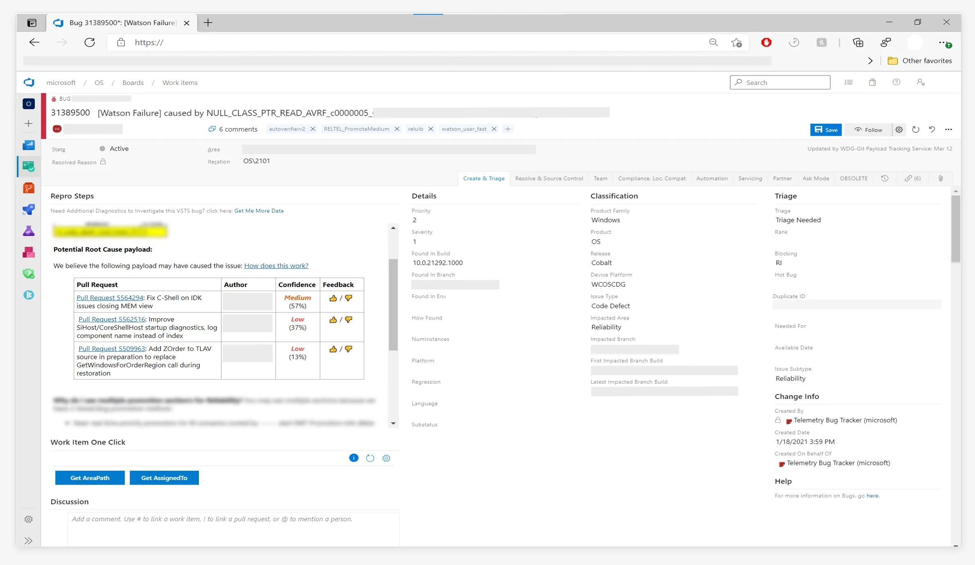Open One Click info icon
Screen dimensions: 975x565
coord(353,458)
